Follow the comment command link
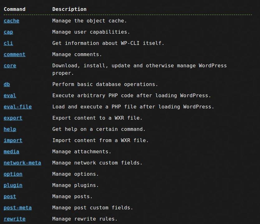The width and height of the screenshot is (260, 224). (x=15, y=54)
